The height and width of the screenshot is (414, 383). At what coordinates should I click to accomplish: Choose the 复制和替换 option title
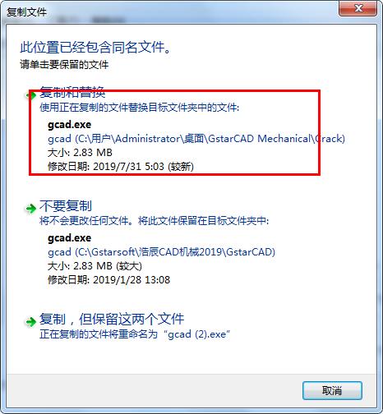[72, 92]
